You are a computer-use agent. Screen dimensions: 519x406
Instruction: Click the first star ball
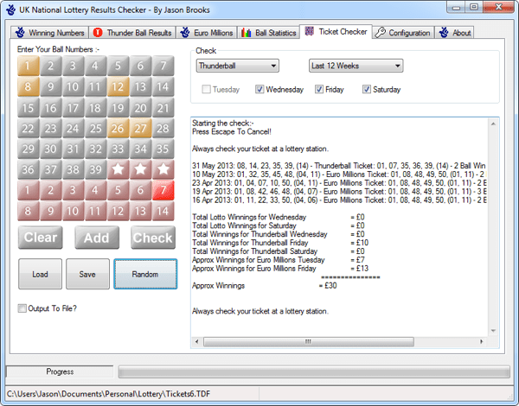pos(118,169)
